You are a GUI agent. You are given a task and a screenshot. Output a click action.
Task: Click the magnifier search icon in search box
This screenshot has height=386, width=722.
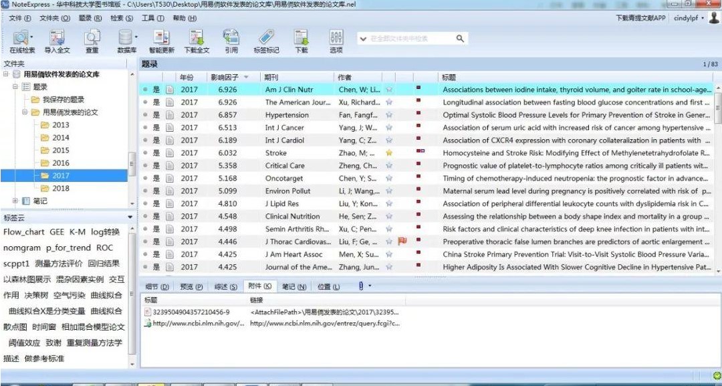point(461,39)
